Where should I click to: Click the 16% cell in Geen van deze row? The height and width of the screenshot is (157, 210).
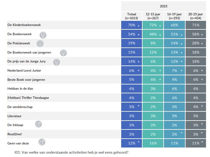[153, 143]
